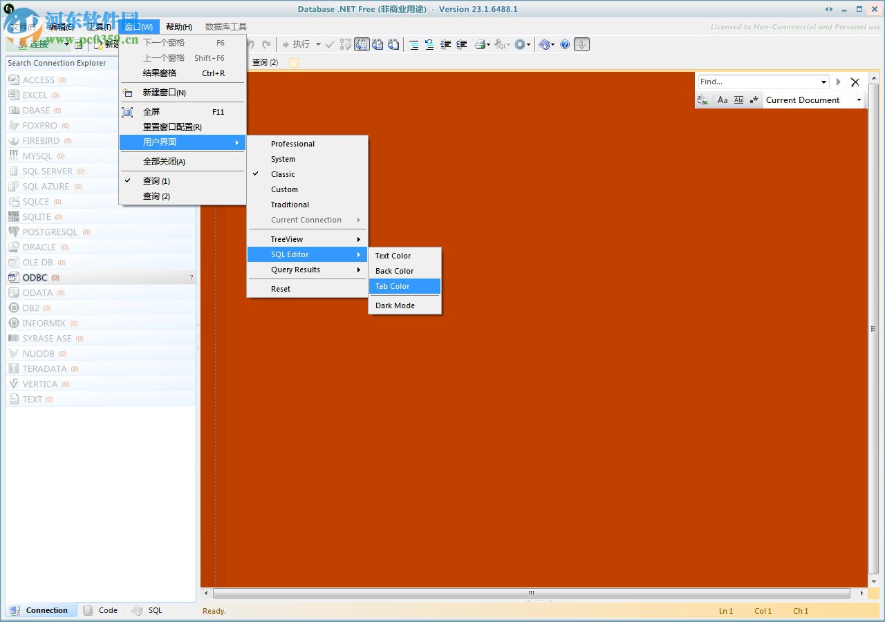885x622 pixels.
Task: Choose Text Color in SQL Editor submenu
Action: point(404,256)
